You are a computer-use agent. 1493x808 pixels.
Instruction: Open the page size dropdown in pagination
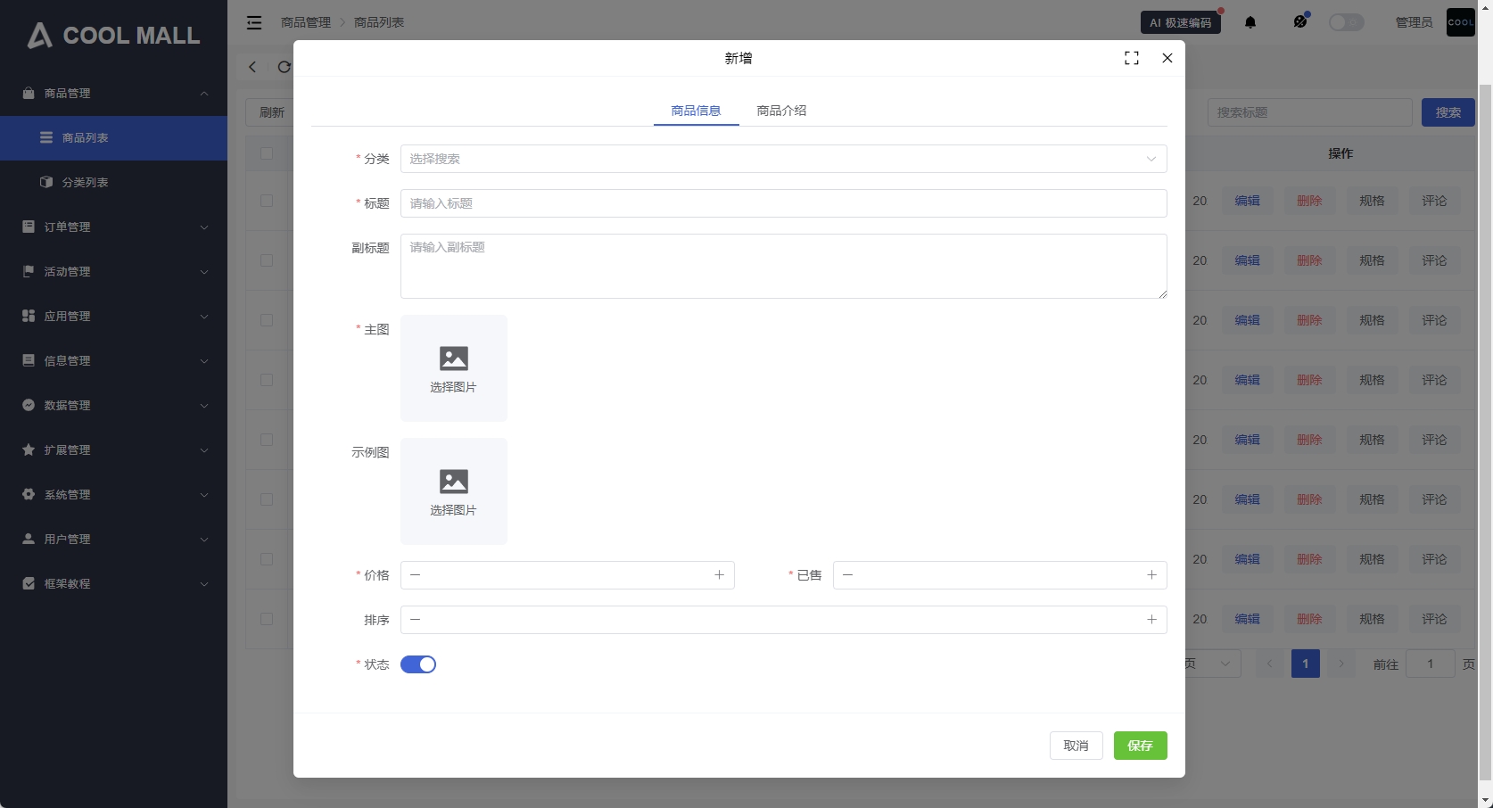[1213, 664]
